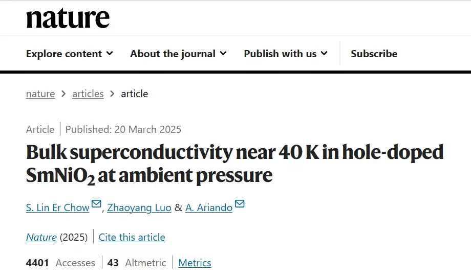The height and width of the screenshot is (278, 471).
Task: Open author A. Ariando
Action: pos(209,207)
